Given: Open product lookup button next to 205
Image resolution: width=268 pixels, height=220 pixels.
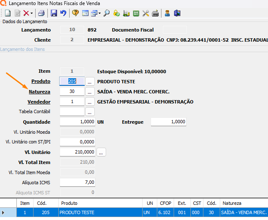Looking at the screenshot, I should [90, 81].
